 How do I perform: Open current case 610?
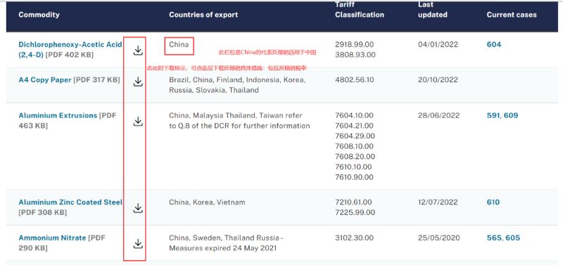493,202
